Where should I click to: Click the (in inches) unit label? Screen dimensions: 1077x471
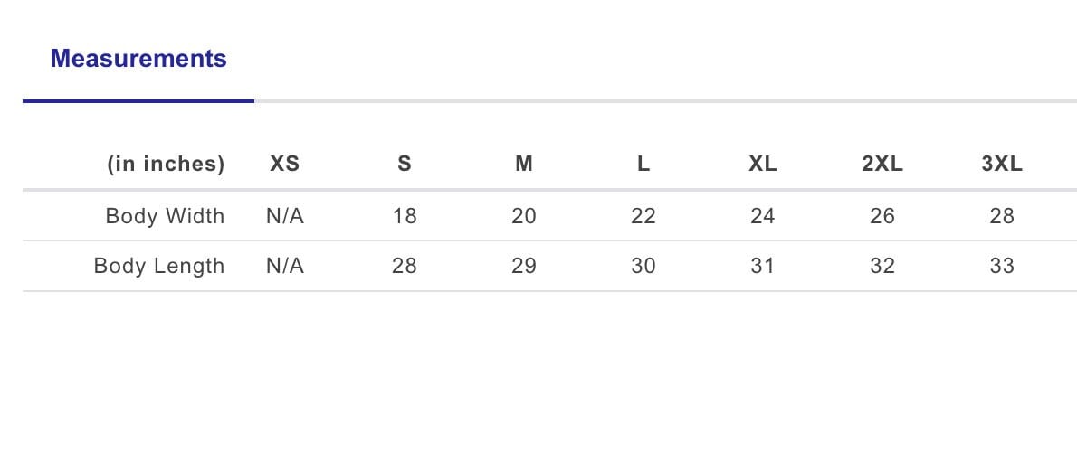click(x=166, y=165)
